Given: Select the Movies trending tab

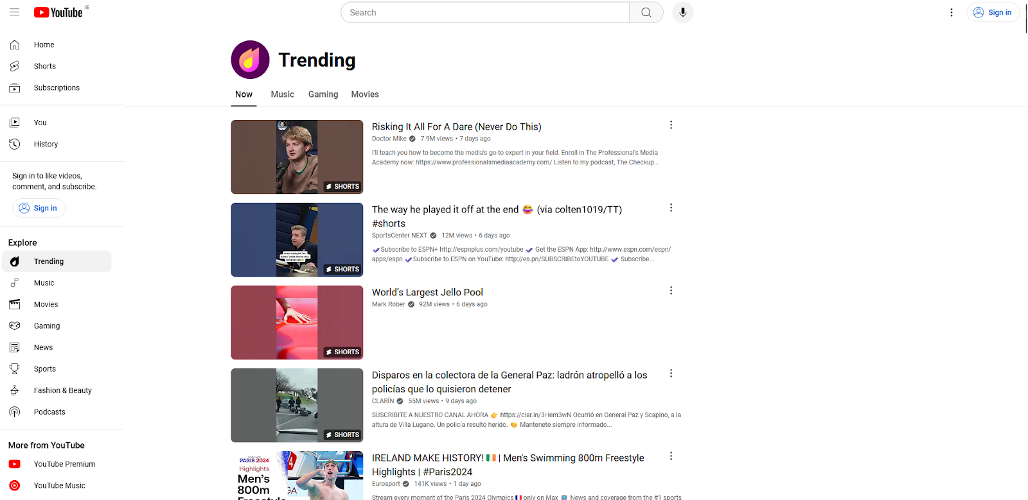Looking at the screenshot, I should point(364,94).
